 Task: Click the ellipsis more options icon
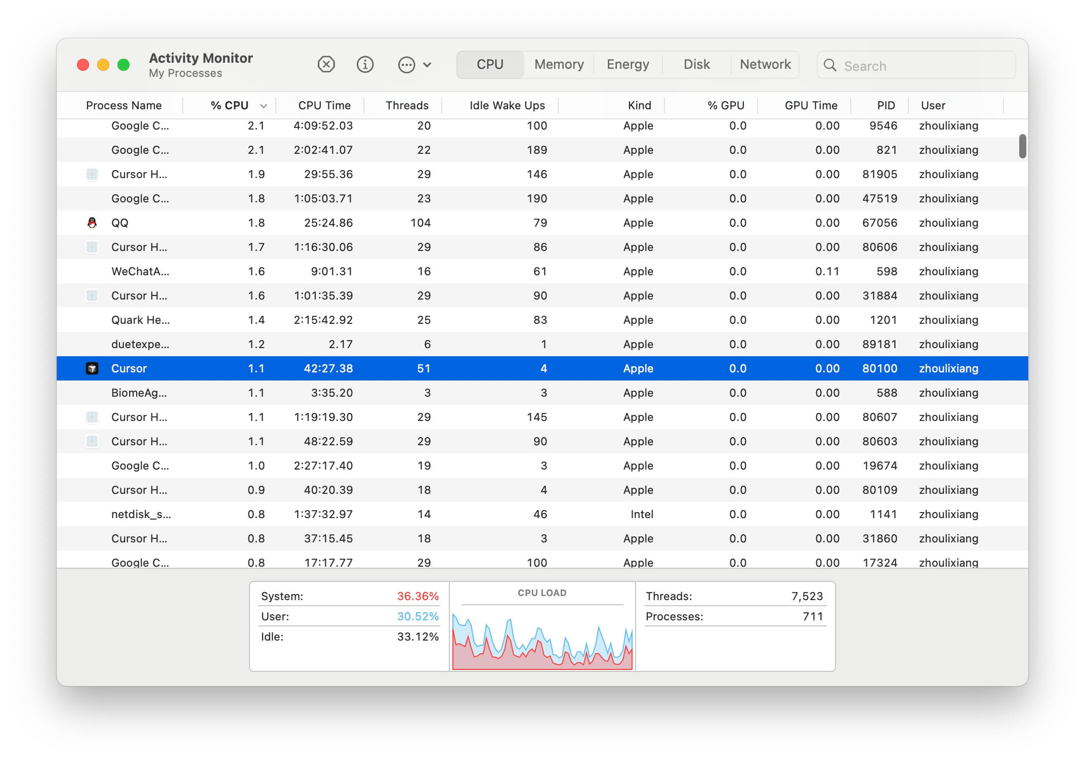point(406,65)
